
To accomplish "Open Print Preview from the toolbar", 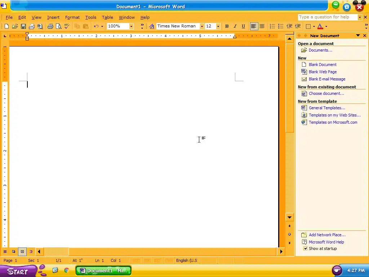I will click(59, 26).
